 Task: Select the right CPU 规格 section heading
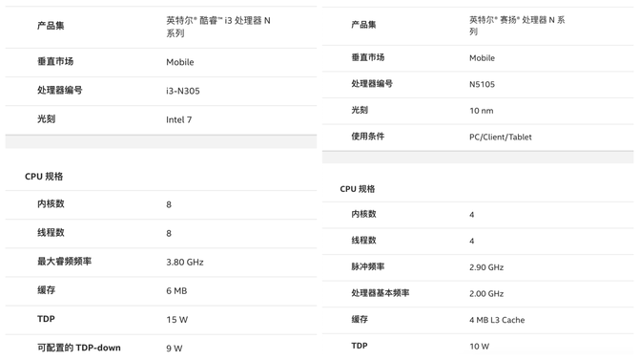(x=358, y=189)
